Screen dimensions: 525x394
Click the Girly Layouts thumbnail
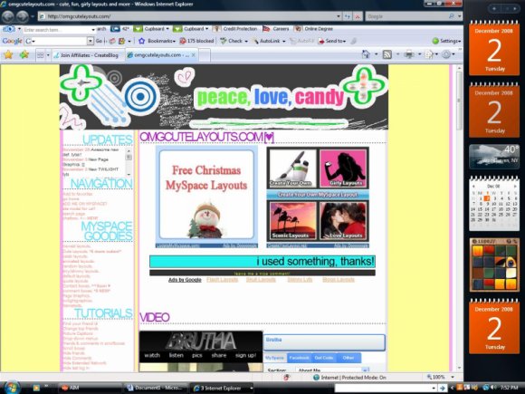(343, 168)
